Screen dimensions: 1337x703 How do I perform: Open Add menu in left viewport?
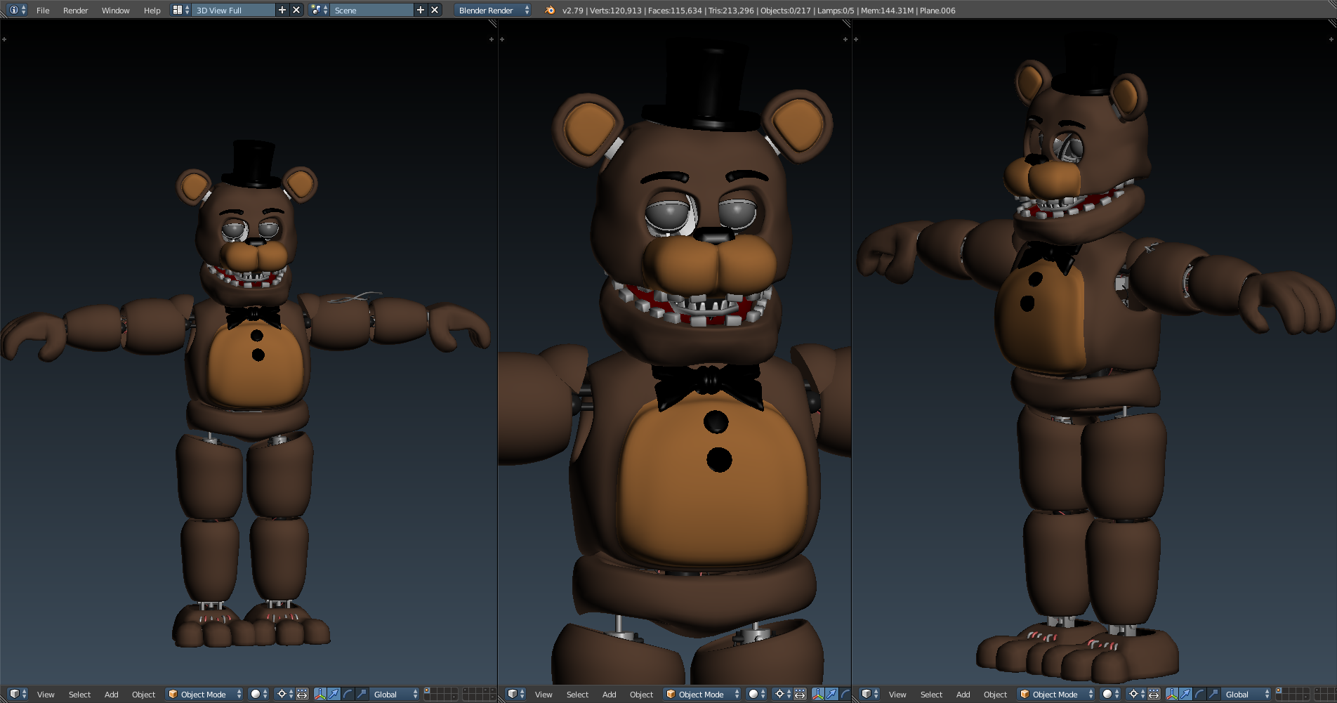point(111,695)
